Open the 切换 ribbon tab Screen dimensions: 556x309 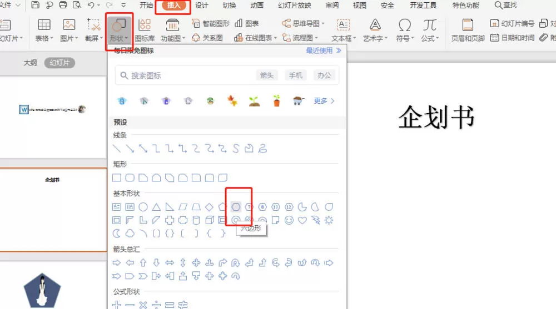tap(229, 6)
